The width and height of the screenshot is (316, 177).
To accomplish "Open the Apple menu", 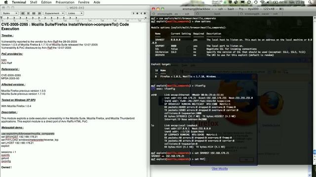I will [x=6, y=2].
